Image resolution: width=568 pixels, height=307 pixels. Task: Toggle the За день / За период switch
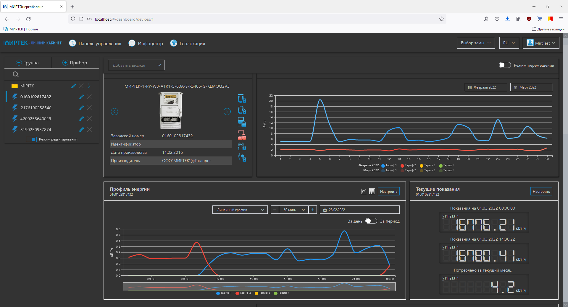coord(371,221)
